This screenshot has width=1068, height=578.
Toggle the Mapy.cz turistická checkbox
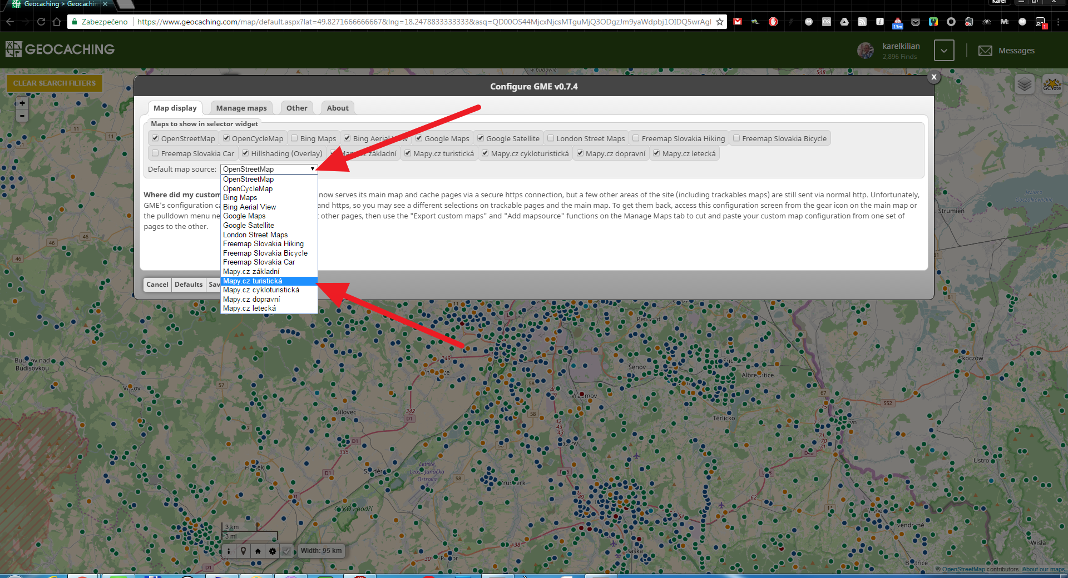click(408, 153)
